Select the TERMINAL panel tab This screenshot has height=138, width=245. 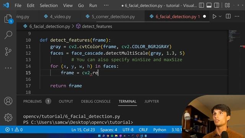point(127,101)
